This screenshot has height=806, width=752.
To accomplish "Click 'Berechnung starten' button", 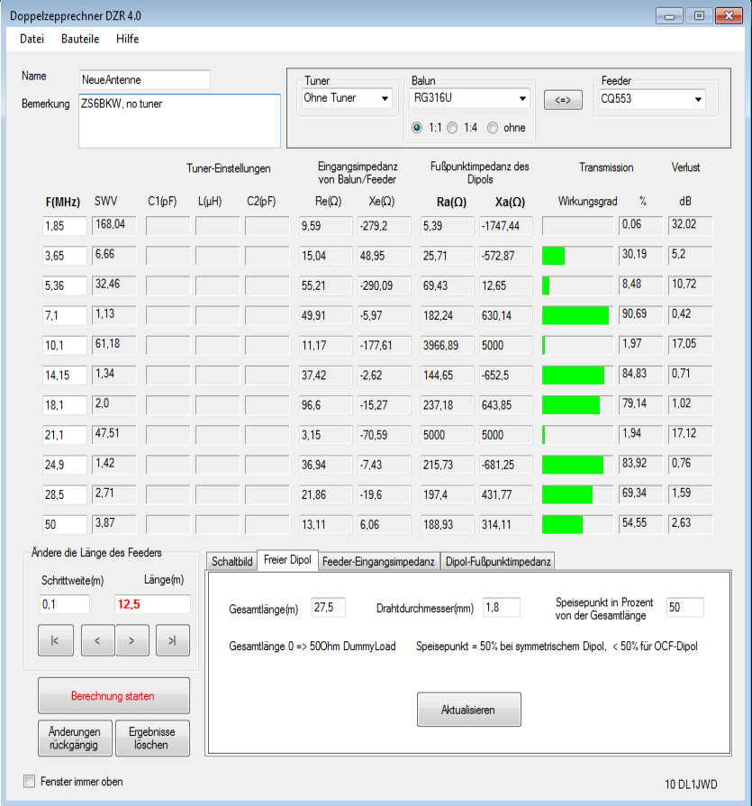I will click(x=113, y=695).
